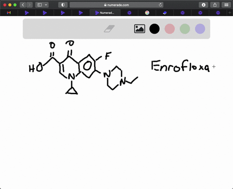Show Safari downloads
233x189 pixels.
click(203, 5)
